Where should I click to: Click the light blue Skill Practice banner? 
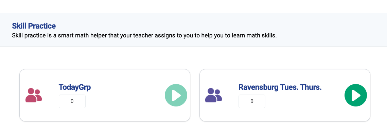tap(194, 30)
